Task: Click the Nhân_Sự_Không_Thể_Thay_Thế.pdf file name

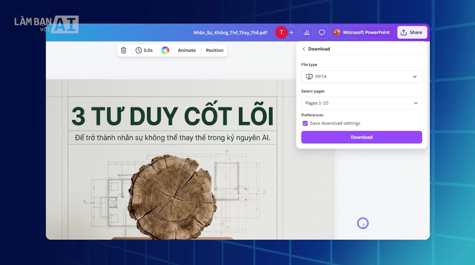Action: (x=230, y=32)
